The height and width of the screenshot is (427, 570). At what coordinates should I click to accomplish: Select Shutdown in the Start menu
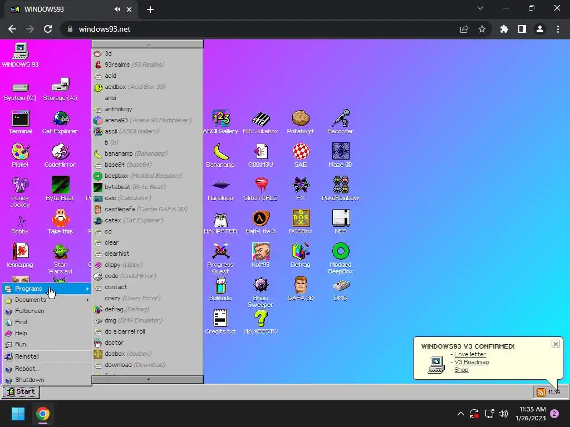[x=47, y=380]
